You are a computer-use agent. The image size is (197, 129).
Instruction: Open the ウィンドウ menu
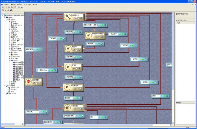(x=27, y=5)
